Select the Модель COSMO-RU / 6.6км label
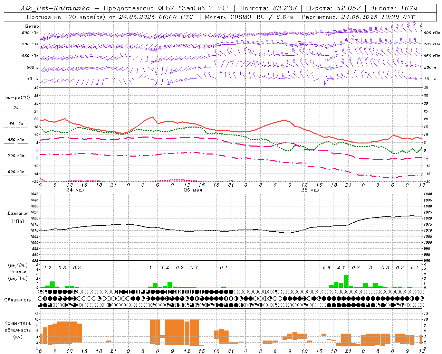Viewport: 442px width, 354px height. pyautogui.click(x=249, y=17)
